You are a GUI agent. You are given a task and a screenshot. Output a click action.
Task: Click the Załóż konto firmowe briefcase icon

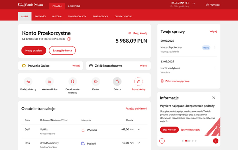(x=91, y=66)
